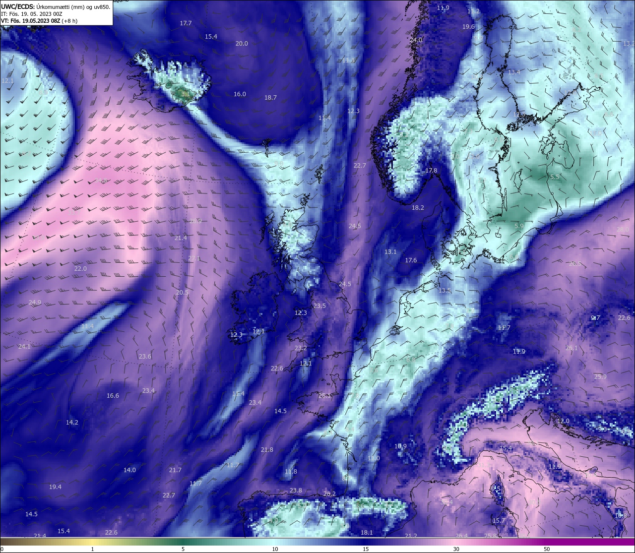635x553 pixels.
Task: Click the value 5.9 over Poland
Action: (519, 226)
